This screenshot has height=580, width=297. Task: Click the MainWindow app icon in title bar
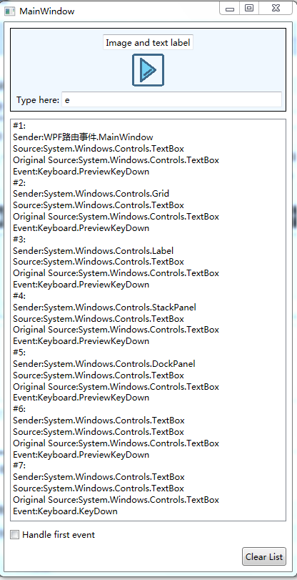point(9,11)
